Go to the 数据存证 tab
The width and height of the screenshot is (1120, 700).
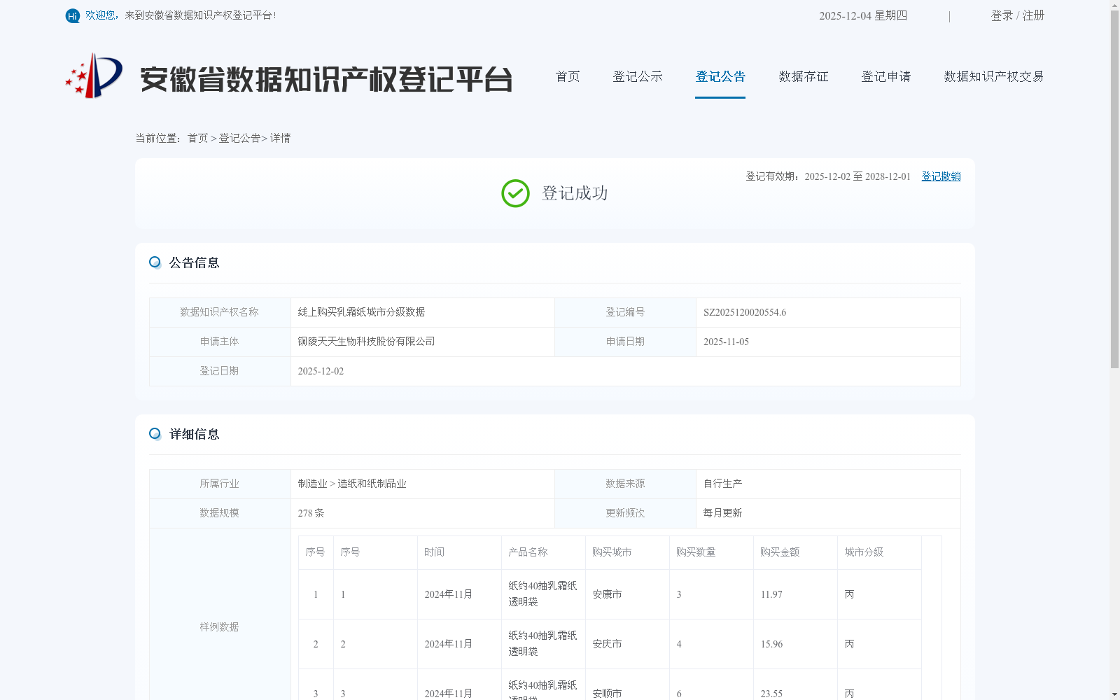click(804, 76)
